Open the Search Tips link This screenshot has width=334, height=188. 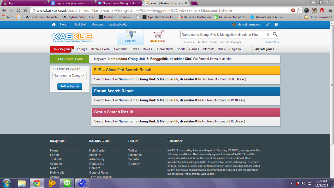[272, 42]
